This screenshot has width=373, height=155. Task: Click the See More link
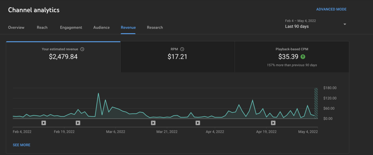pyautogui.click(x=22, y=145)
